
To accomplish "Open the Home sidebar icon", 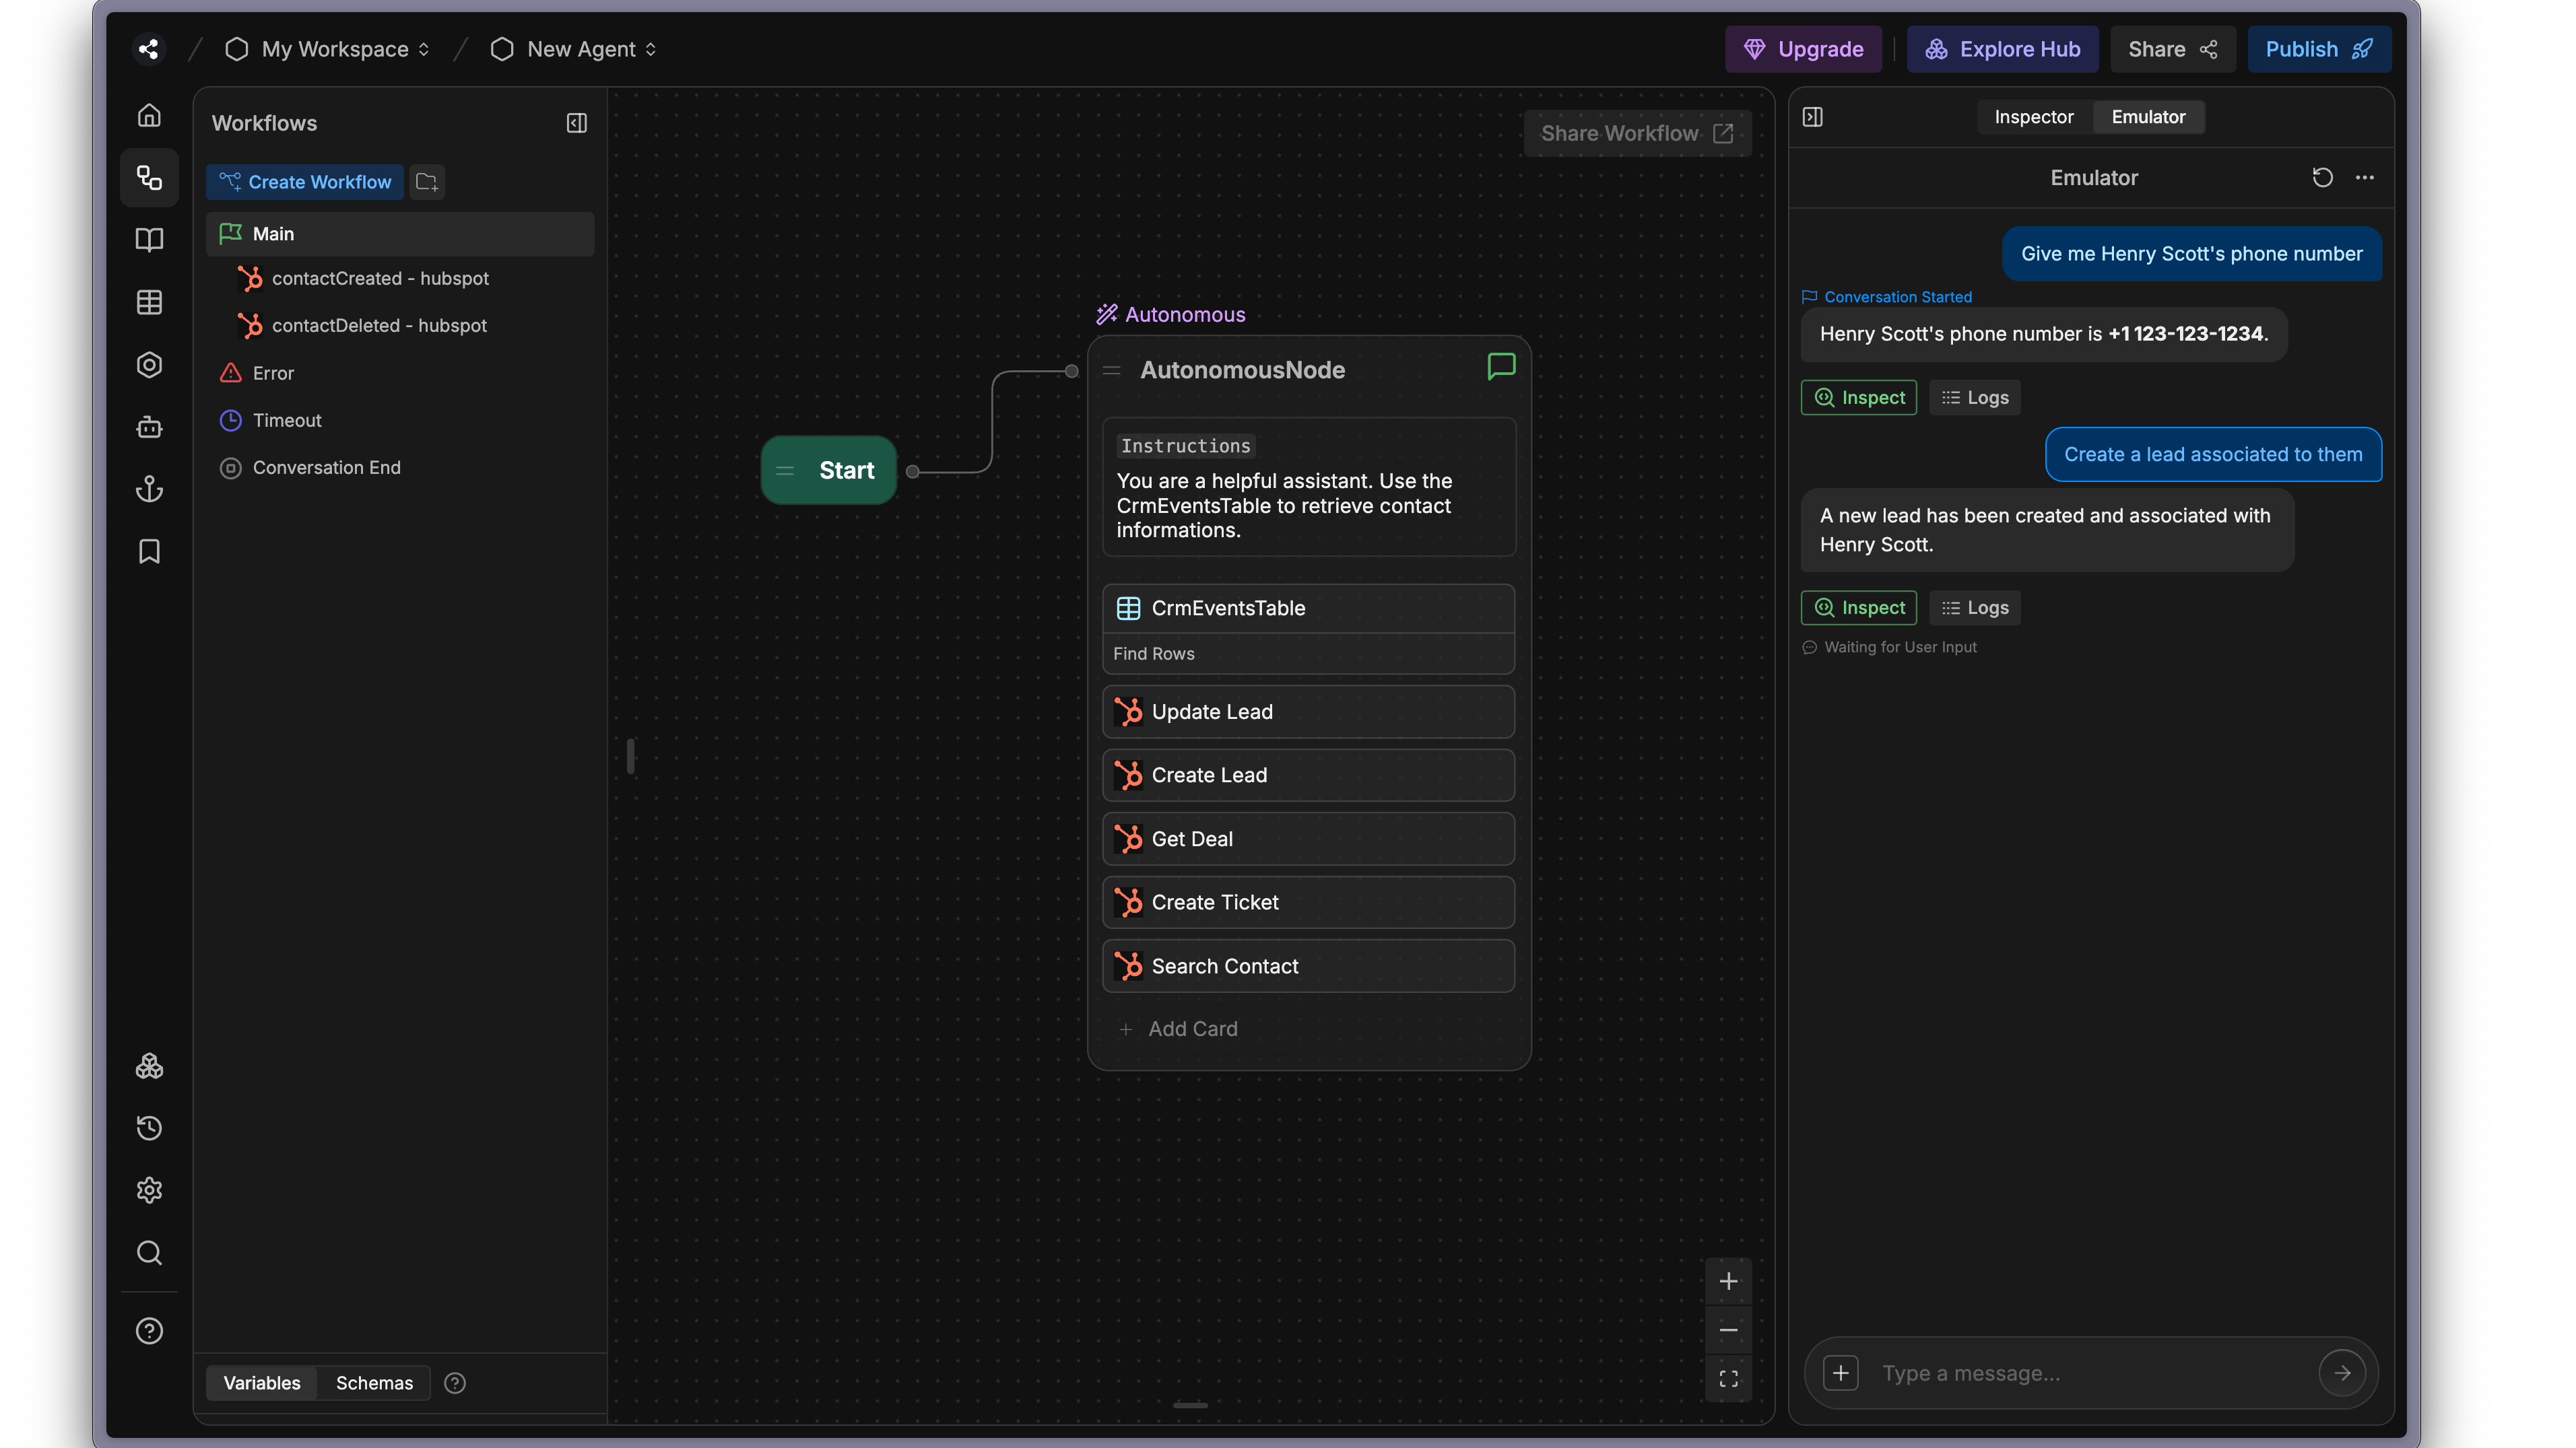I will [149, 115].
